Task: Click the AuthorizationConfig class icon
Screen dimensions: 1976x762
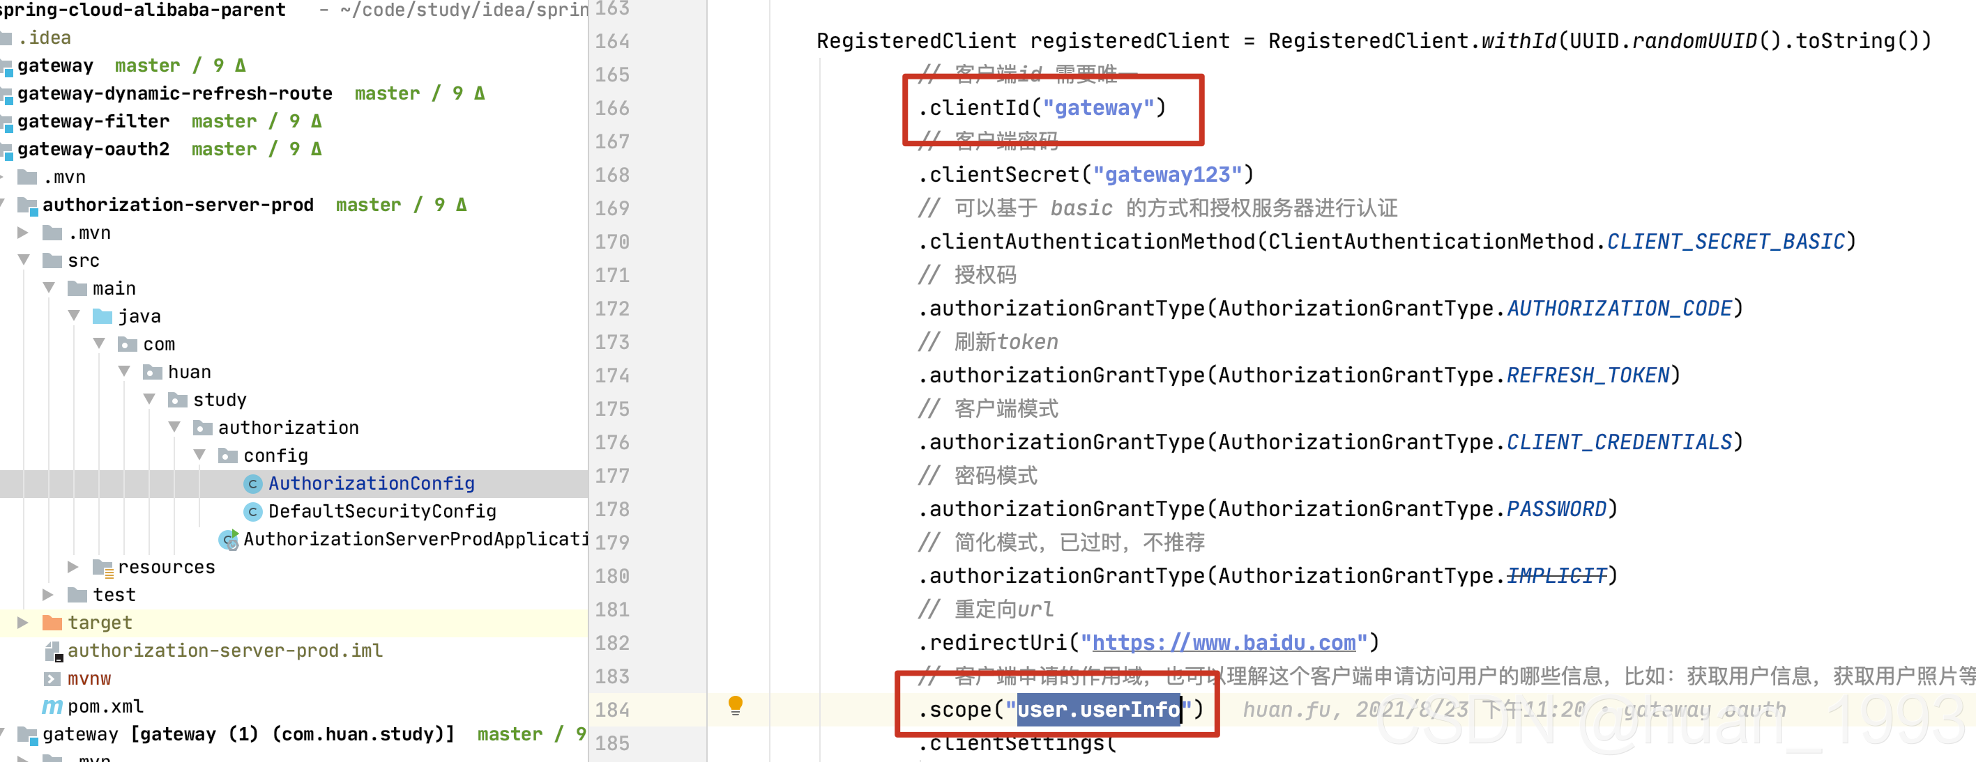Action: click(252, 483)
